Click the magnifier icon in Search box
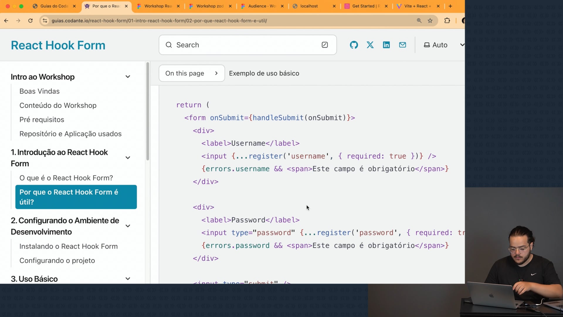 point(169,45)
